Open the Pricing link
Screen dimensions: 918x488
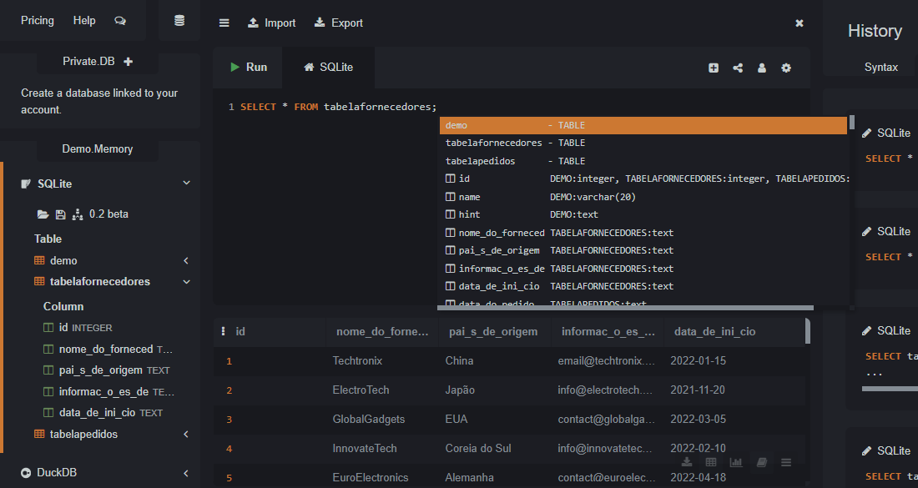pyautogui.click(x=37, y=21)
